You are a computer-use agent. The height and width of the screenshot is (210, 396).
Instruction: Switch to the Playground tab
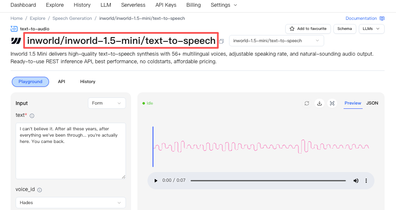coord(30,82)
